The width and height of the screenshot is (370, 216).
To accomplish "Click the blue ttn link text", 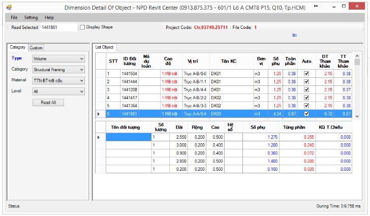I will (x=294, y=35).
